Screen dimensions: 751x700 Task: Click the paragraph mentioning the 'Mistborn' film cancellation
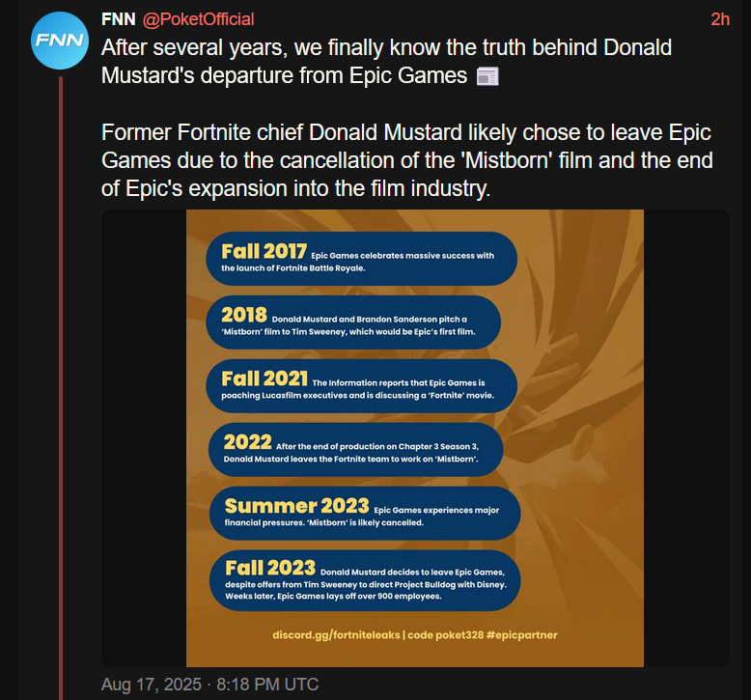click(405, 159)
